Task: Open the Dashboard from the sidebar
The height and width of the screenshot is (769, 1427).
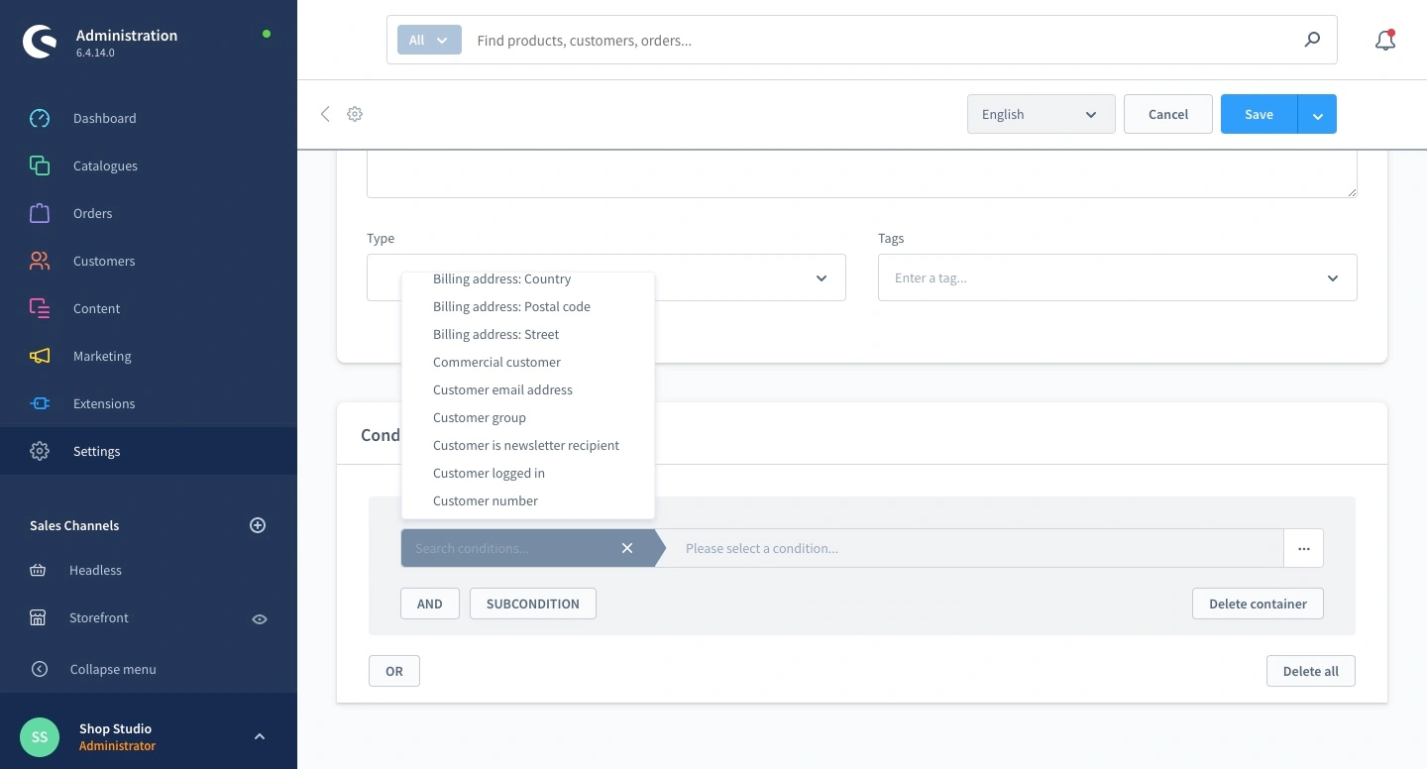Action: [x=104, y=118]
